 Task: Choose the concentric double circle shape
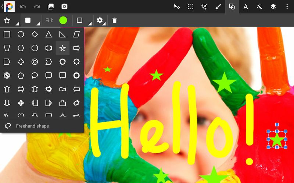pos(35,62)
